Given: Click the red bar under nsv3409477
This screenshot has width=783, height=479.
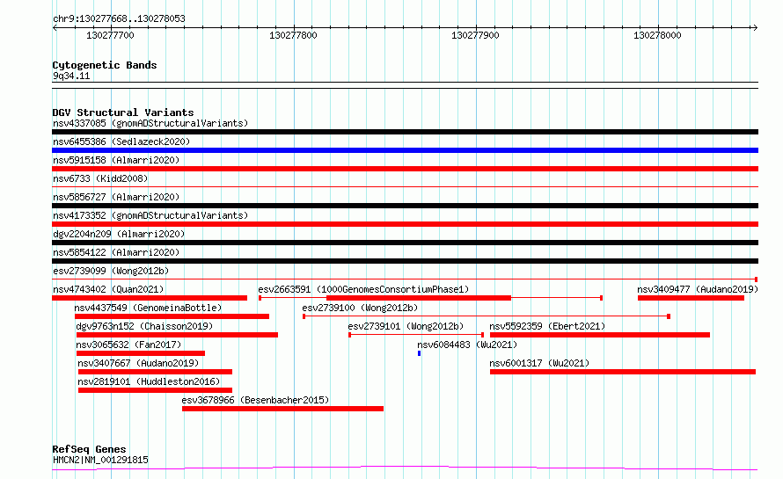Looking at the screenshot, I should (692, 298).
